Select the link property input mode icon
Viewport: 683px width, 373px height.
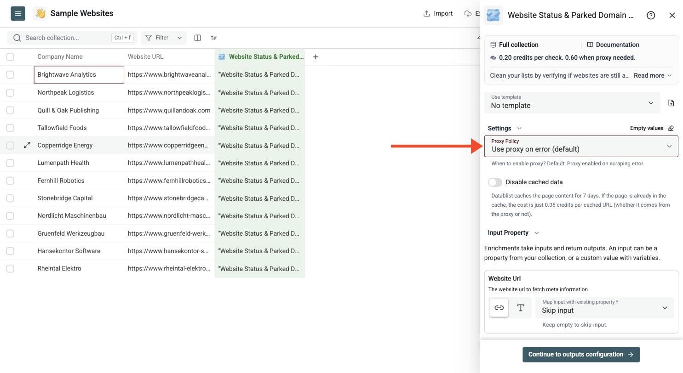[x=499, y=308]
